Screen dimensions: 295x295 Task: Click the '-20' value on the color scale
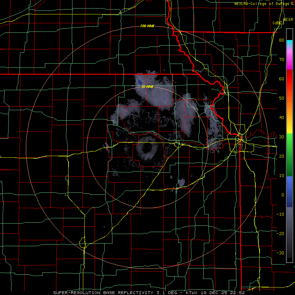tap(280, 233)
